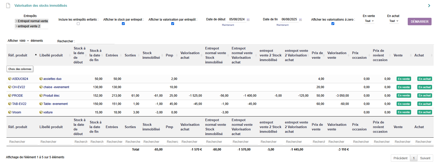437x166 pixels.
Task: Click box icon beside chaise -evenement label
Action: click(x=41, y=87)
